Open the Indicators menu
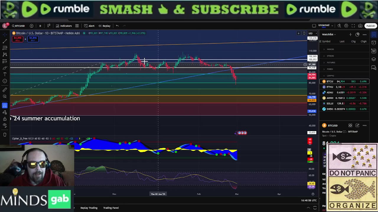 [x=64, y=26]
